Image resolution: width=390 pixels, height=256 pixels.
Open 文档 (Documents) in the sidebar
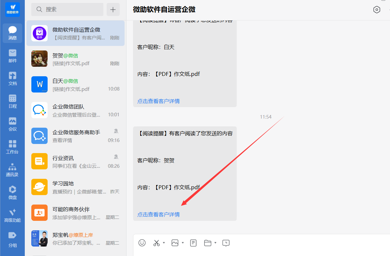pos(12,78)
